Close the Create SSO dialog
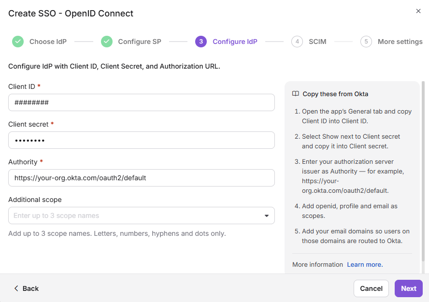 418,11
